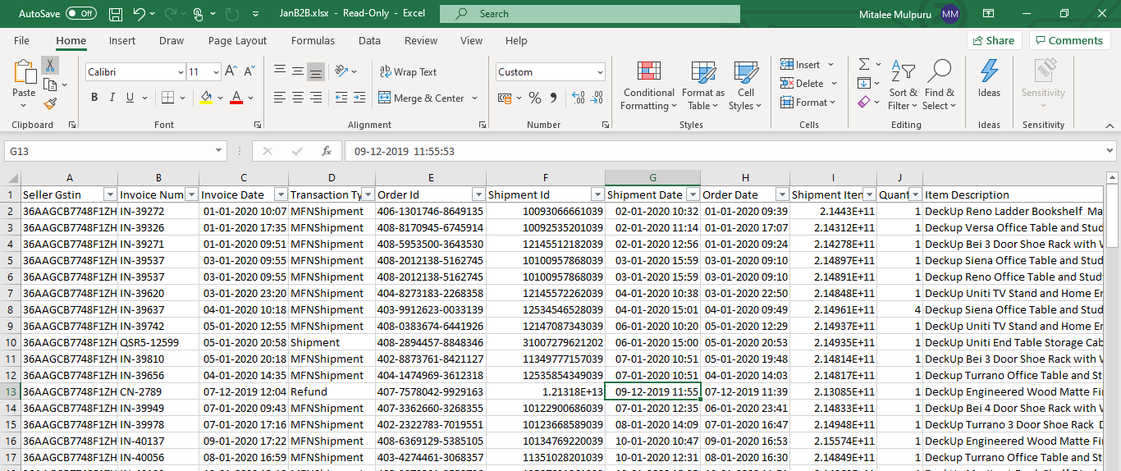Pick the yellow fill color button
This screenshot has width=1121, height=471.
206,98
